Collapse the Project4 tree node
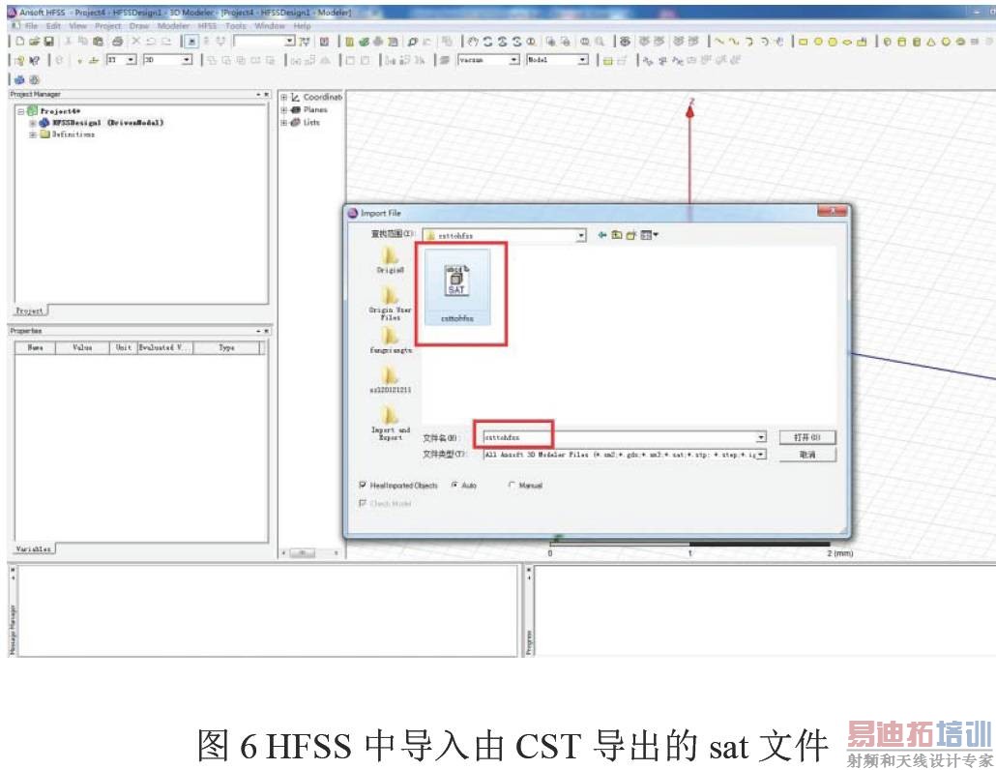 21,111
